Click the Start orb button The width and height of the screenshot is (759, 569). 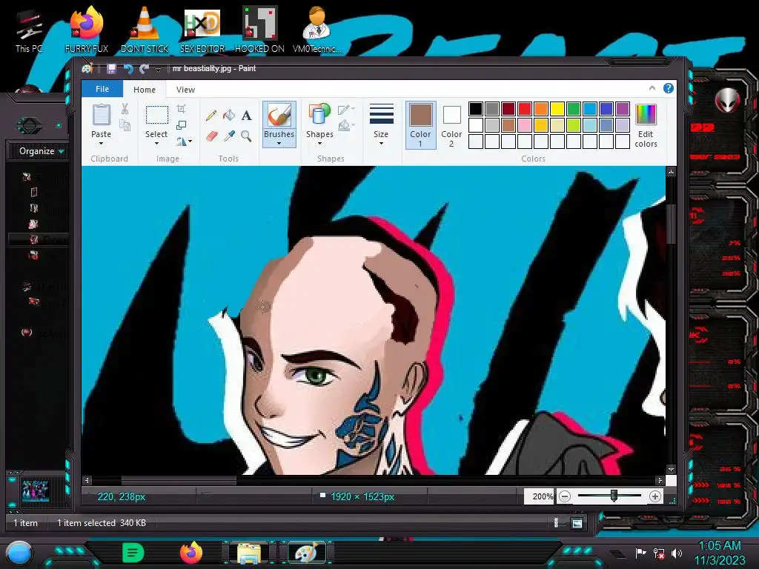(19, 553)
